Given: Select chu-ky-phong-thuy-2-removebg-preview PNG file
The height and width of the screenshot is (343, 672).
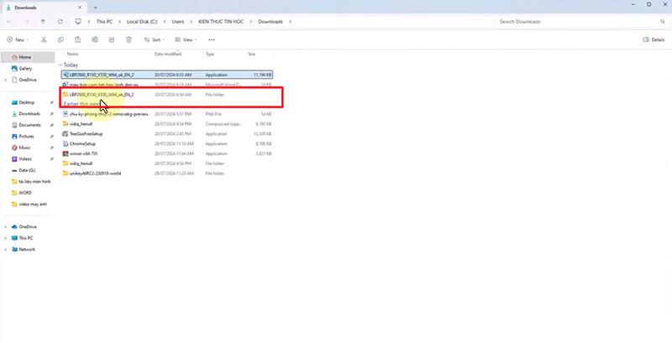Looking at the screenshot, I should 166,114.
